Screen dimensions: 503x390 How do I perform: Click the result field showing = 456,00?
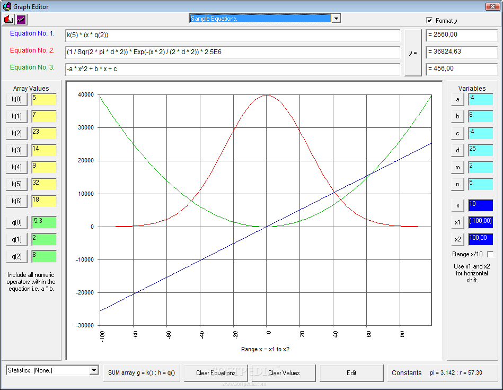[461, 69]
